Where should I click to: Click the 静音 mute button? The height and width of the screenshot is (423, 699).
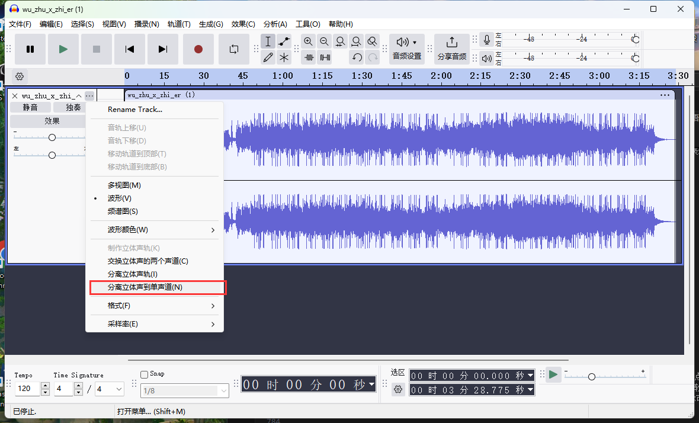[30, 107]
